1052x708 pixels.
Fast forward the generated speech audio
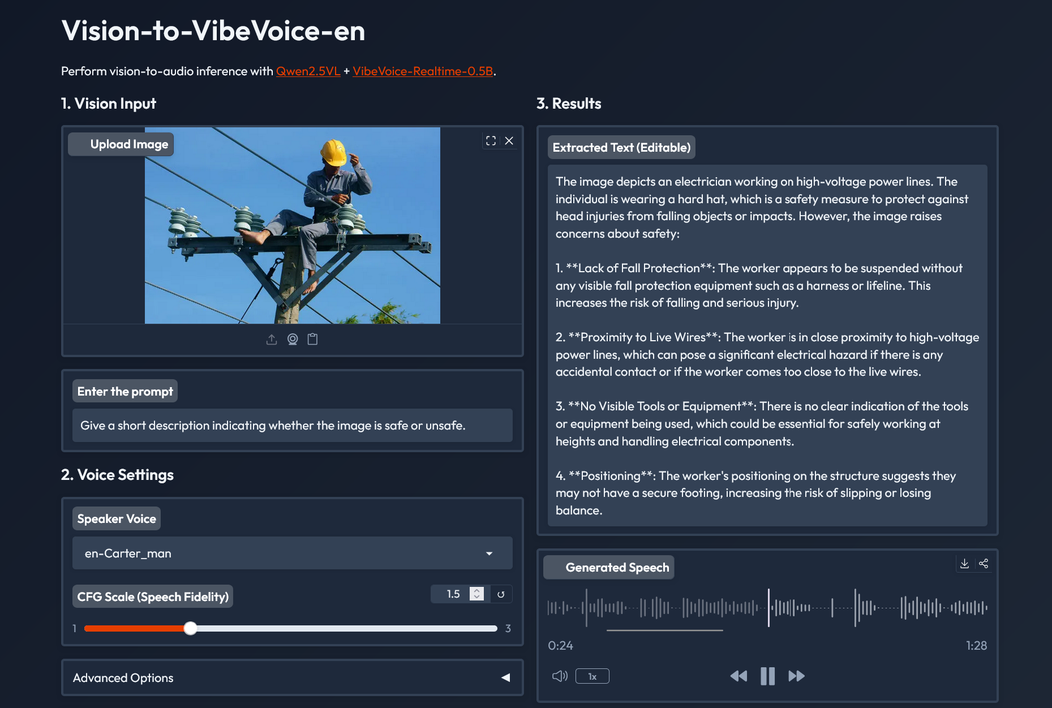coord(796,676)
